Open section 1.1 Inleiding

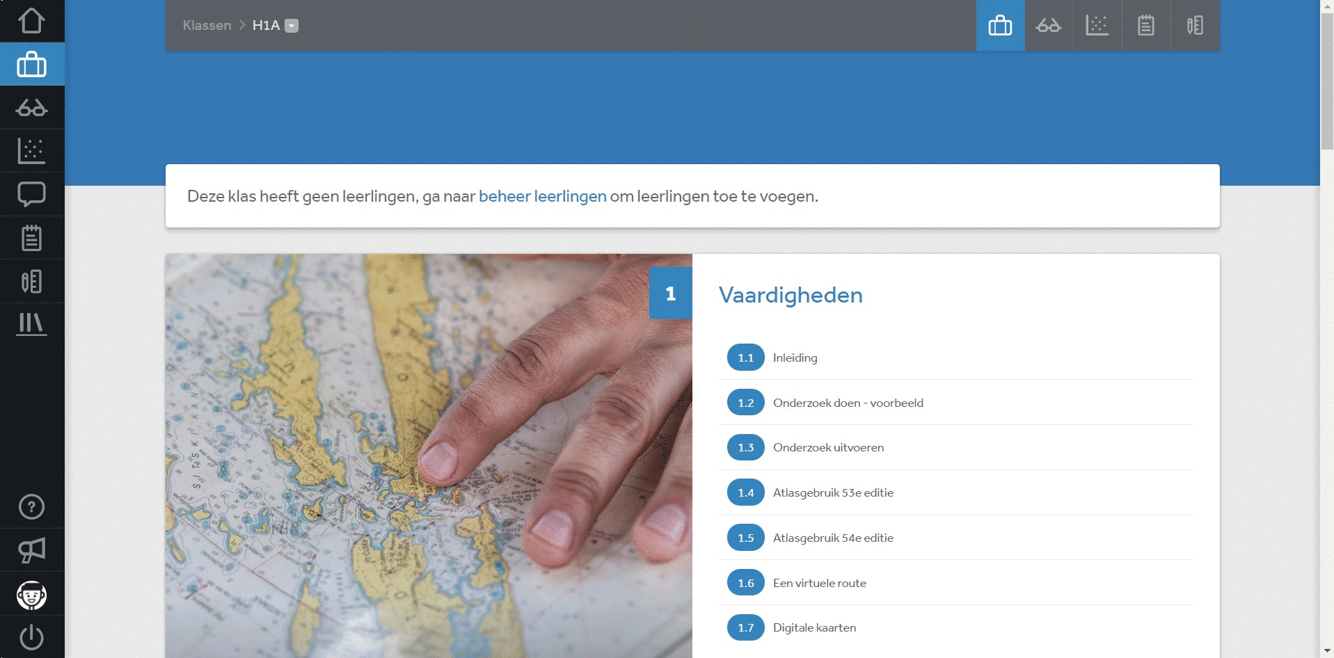pos(956,358)
